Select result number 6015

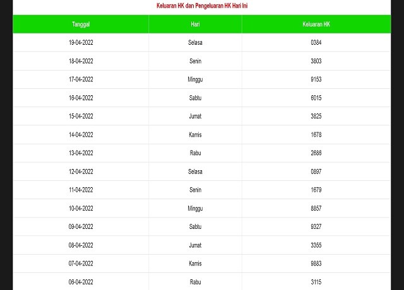pos(316,98)
